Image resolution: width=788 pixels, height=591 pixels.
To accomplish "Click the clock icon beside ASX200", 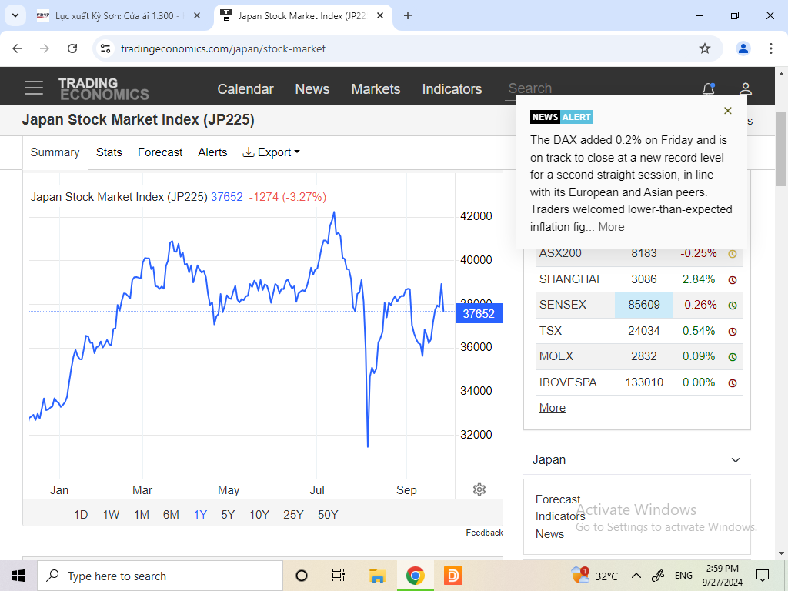I will pyautogui.click(x=733, y=254).
